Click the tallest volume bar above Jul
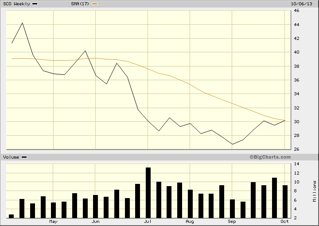The height and width of the screenshot is (226, 319). (148, 193)
